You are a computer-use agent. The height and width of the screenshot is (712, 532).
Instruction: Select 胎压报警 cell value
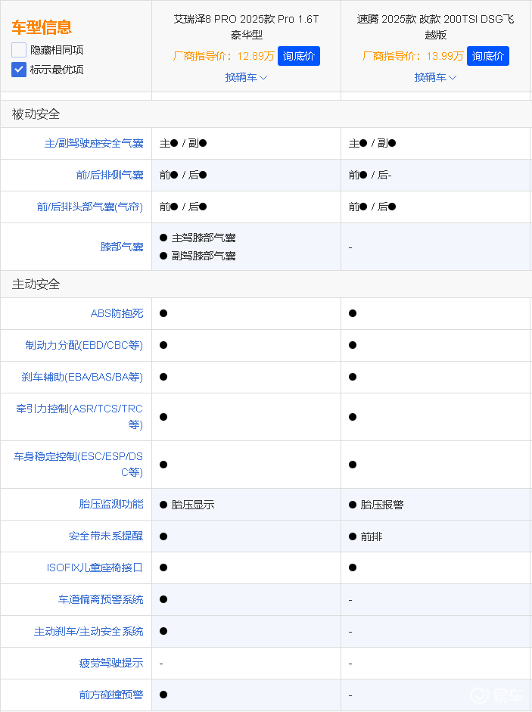point(381,505)
